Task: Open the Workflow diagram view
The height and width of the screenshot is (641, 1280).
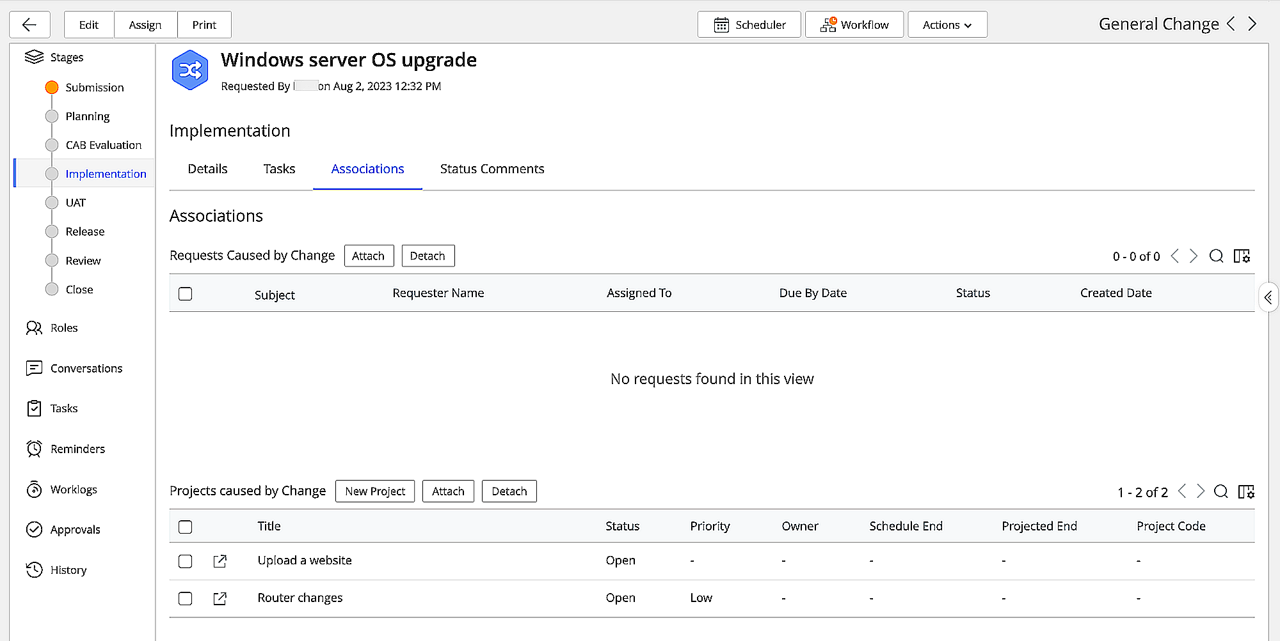Action: click(854, 25)
